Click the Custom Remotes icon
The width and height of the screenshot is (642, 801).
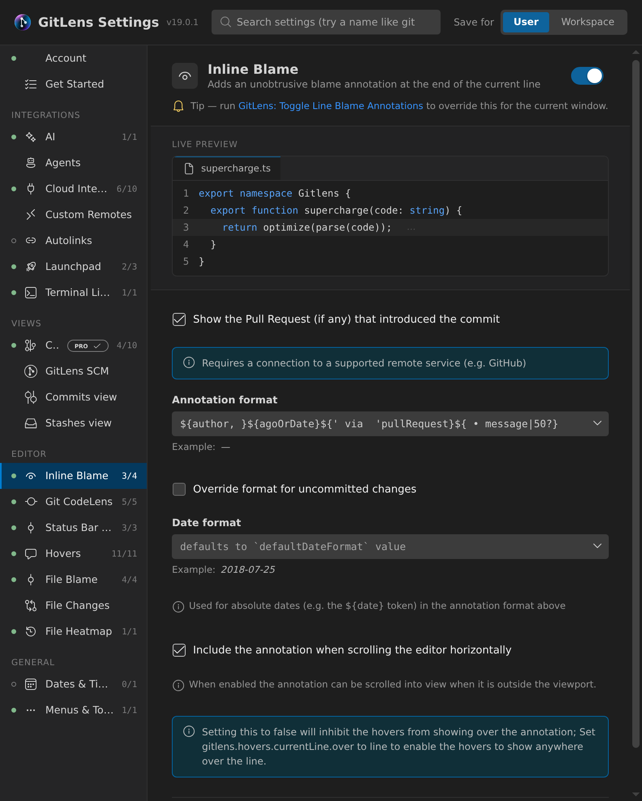31,215
